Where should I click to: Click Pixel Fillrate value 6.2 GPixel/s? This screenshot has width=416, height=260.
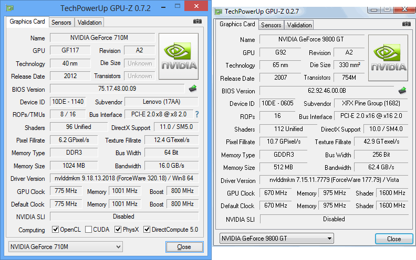point(74,140)
